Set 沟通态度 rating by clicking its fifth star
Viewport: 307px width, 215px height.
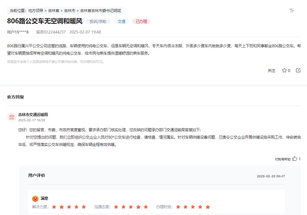click(x=146, y=207)
